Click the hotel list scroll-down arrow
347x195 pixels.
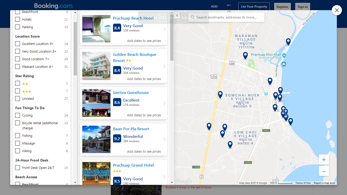click(172, 182)
